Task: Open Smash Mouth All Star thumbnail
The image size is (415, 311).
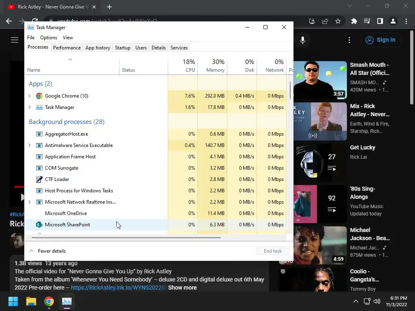Action: (320, 80)
